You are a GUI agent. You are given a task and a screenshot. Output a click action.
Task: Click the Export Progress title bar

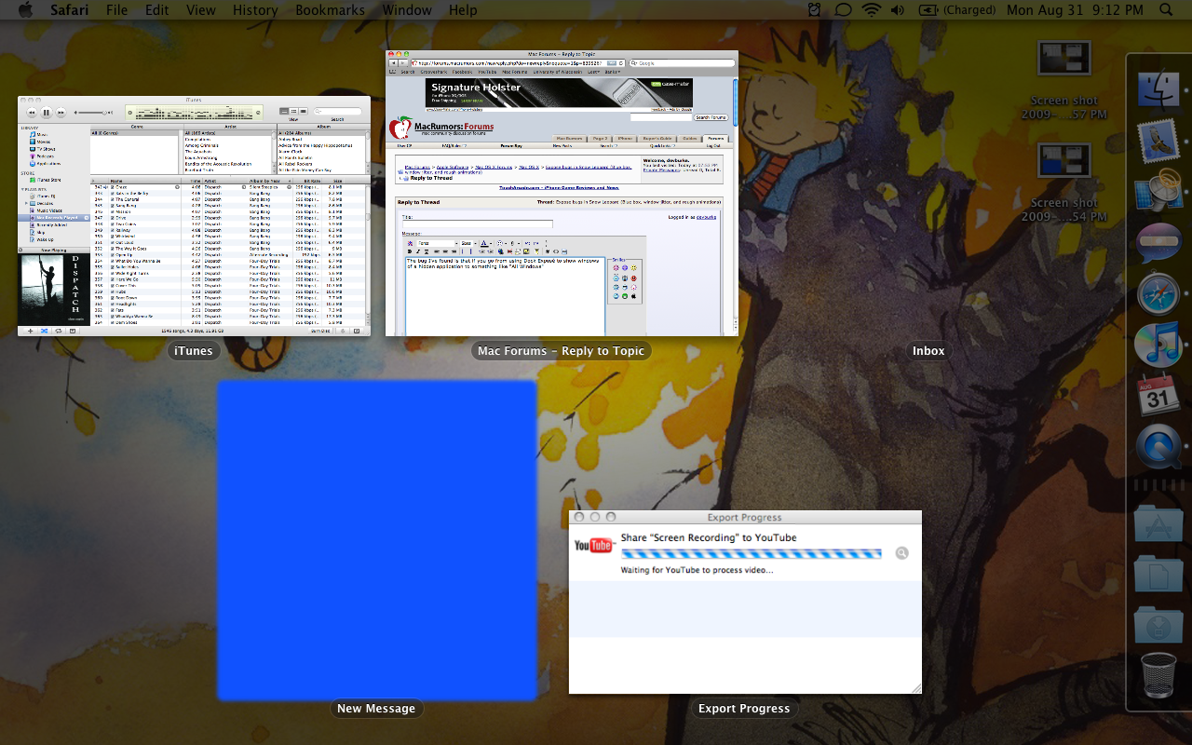(x=745, y=517)
